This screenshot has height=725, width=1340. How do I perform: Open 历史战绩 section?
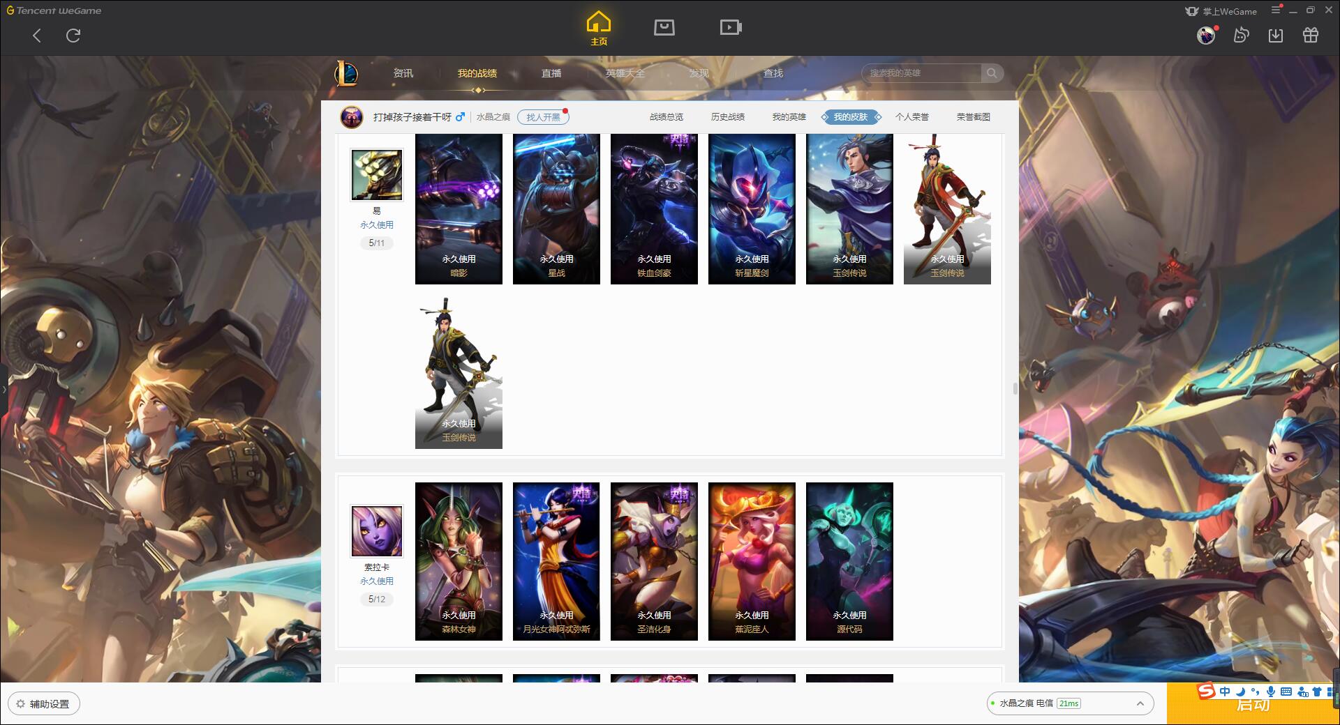pyautogui.click(x=728, y=117)
